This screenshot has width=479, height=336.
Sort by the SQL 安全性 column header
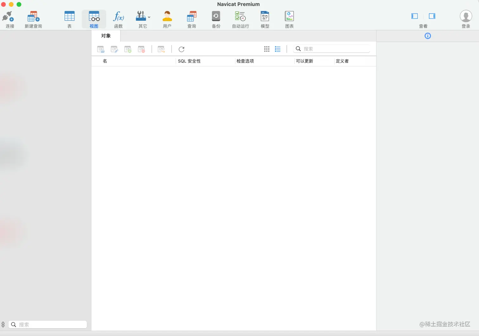(x=189, y=61)
